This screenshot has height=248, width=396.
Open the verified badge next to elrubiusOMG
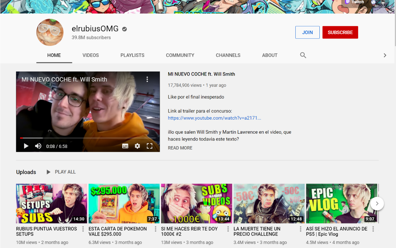[x=124, y=29]
